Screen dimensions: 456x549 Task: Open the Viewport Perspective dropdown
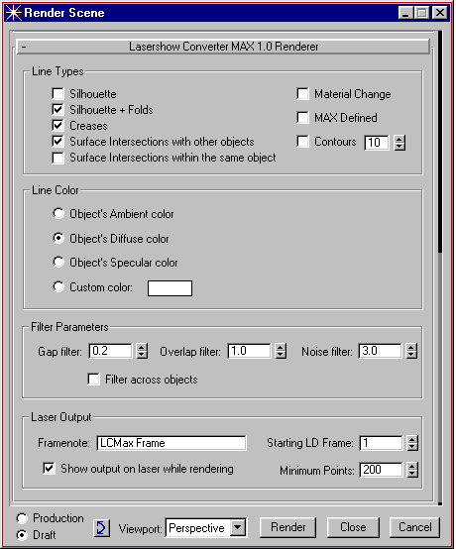coord(238,527)
